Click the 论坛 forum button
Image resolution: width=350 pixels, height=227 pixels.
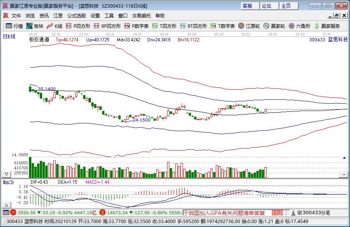tap(270, 6)
